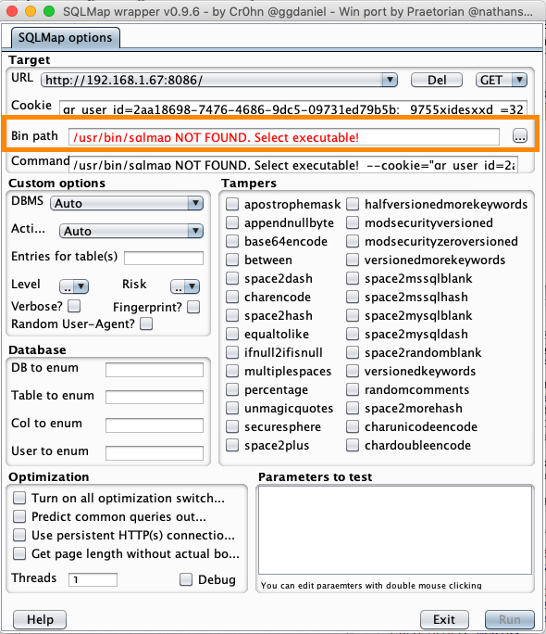Viewport: 546px width, 634px height.
Task: Focus the Cookie text field
Action: pyautogui.click(x=293, y=108)
